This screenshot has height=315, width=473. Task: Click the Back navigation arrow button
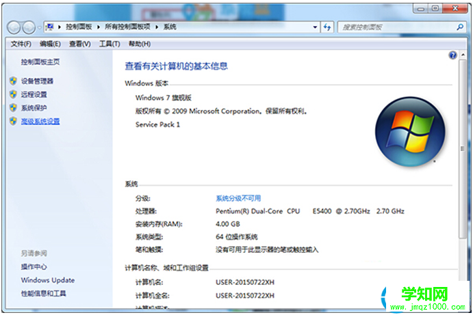point(14,28)
